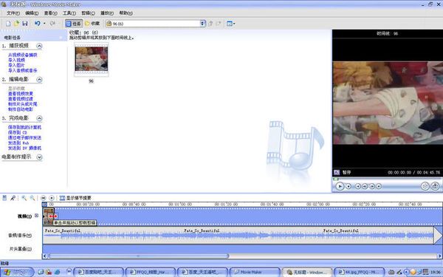Screen dimensions: 443x277
Task: Click the rewind timeline button
Action: pos(44,198)
